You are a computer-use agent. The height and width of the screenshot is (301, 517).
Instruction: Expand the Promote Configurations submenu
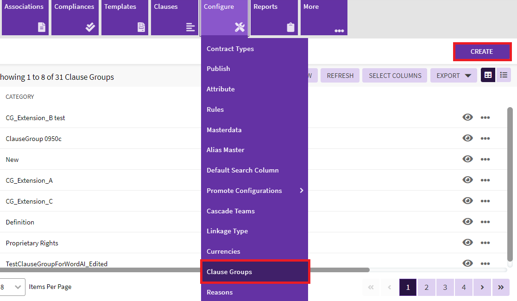point(302,191)
